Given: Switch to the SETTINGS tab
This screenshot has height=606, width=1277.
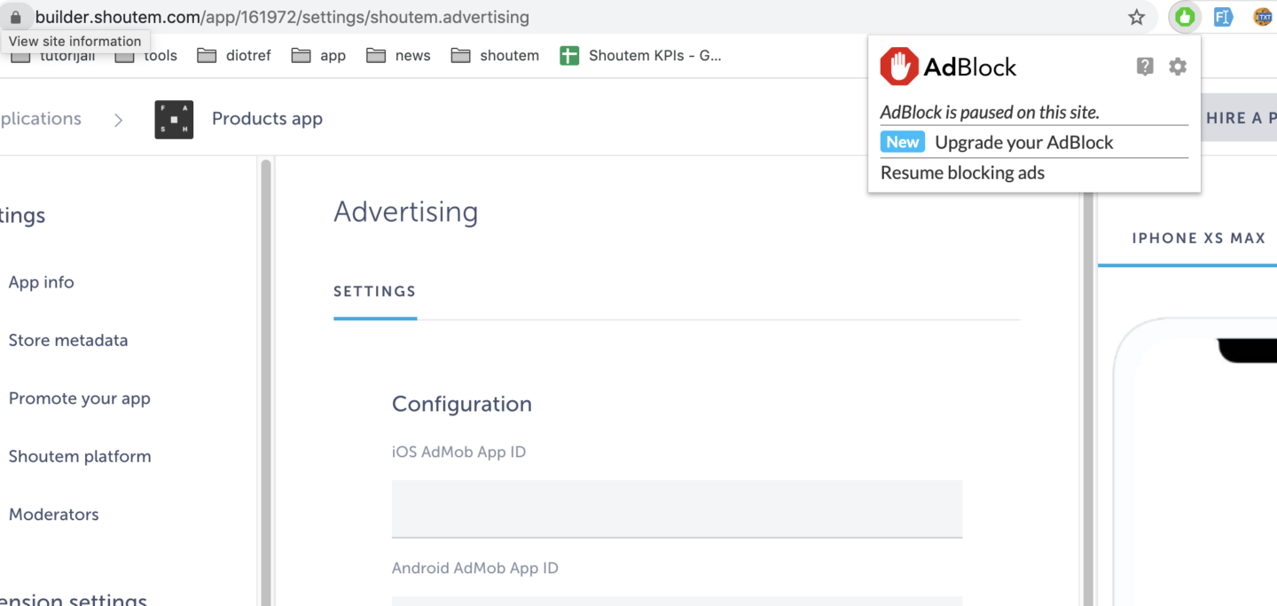Looking at the screenshot, I should [x=374, y=291].
